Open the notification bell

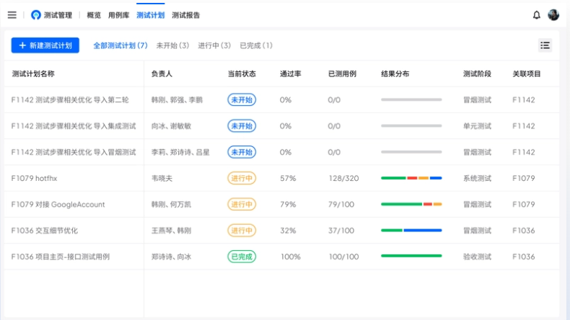point(537,15)
